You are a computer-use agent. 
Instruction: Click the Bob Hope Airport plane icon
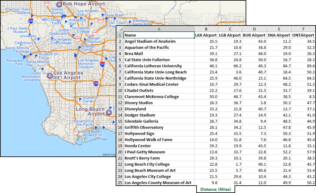pos(59,4)
